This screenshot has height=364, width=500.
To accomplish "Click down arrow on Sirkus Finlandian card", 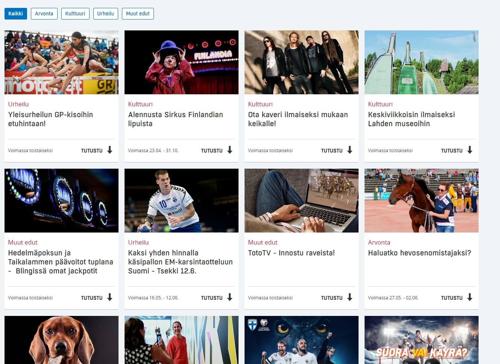I will [x=229, y=150].
